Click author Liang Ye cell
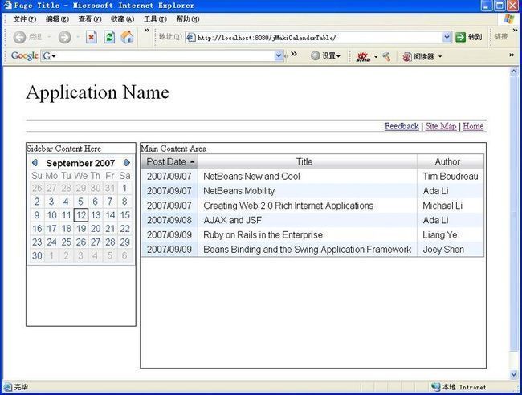 [x=450, y=235]
